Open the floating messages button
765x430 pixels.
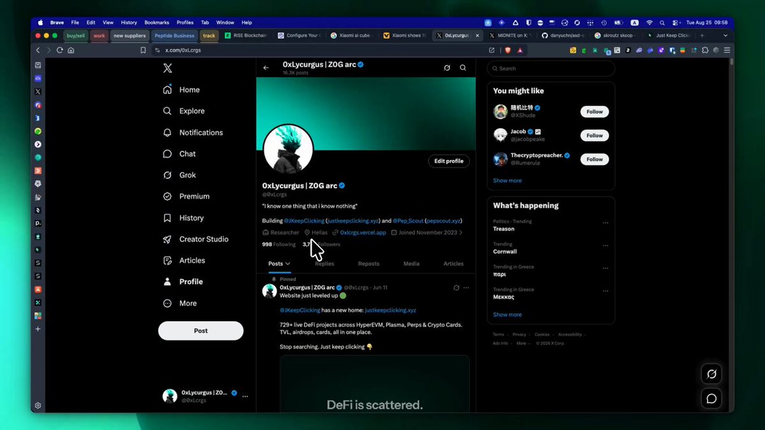pyautogui.click(x=711, y=399)
